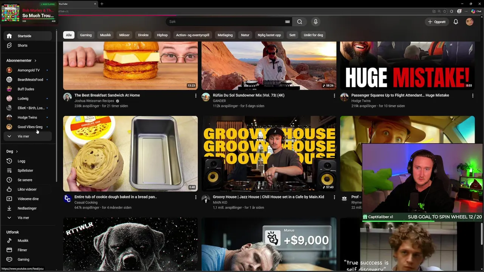Open options menu for Groovy House video
Screen dimensions: 484x272
(334, 197)
